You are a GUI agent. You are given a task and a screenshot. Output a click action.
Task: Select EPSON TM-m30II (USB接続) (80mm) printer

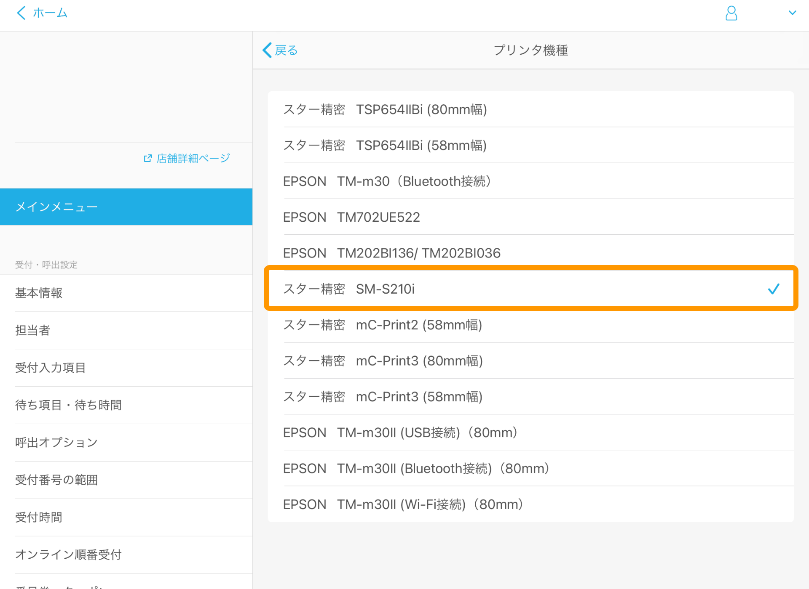tap(531, 432)
